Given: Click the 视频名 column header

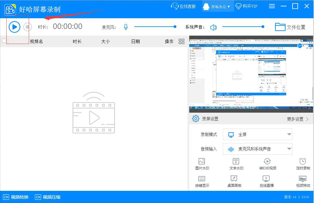Looking at the screenshot, I should [37, 41].
